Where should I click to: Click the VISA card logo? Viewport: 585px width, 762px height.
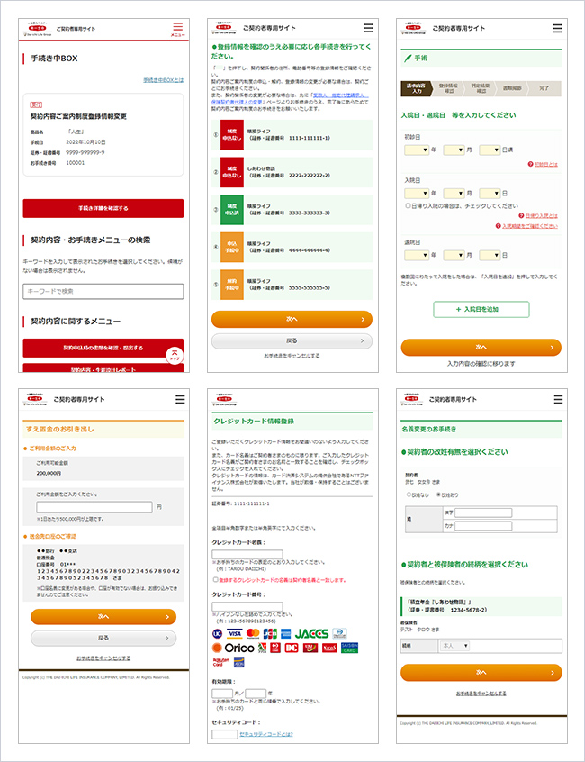coord(234,634)
